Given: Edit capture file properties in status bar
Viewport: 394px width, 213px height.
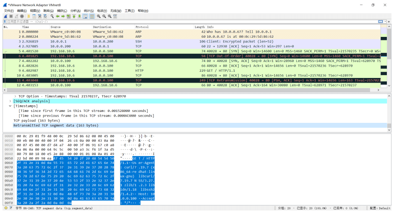Looking at the screenshot, I should [x=11, y=208].
